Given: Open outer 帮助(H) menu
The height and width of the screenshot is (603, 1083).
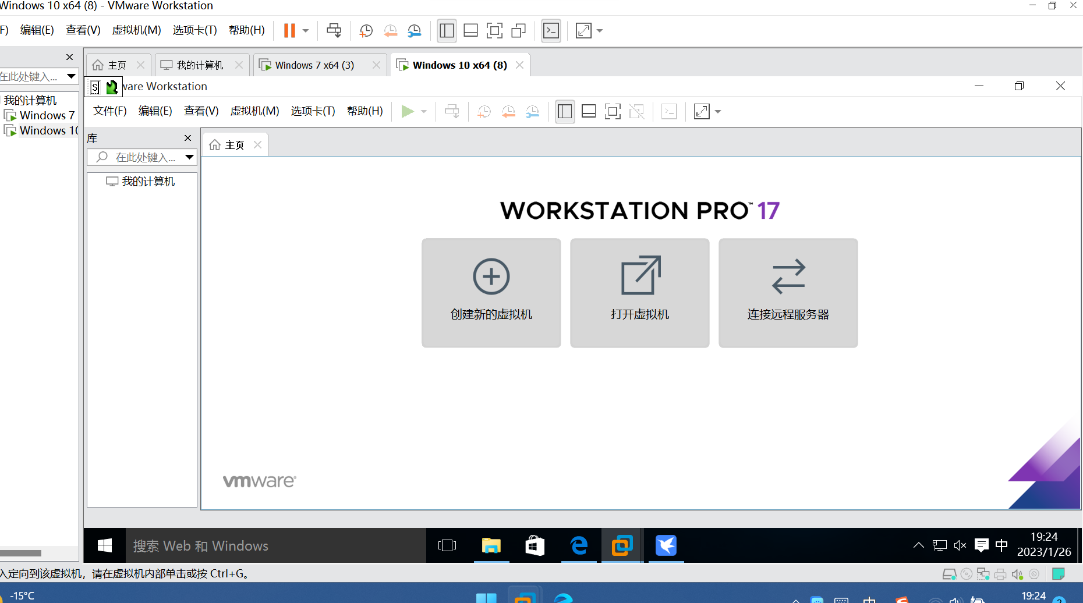Looking at the screenshot, I should click(x=247, y=30).
